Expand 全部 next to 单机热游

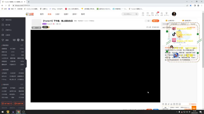coord(22,70)
